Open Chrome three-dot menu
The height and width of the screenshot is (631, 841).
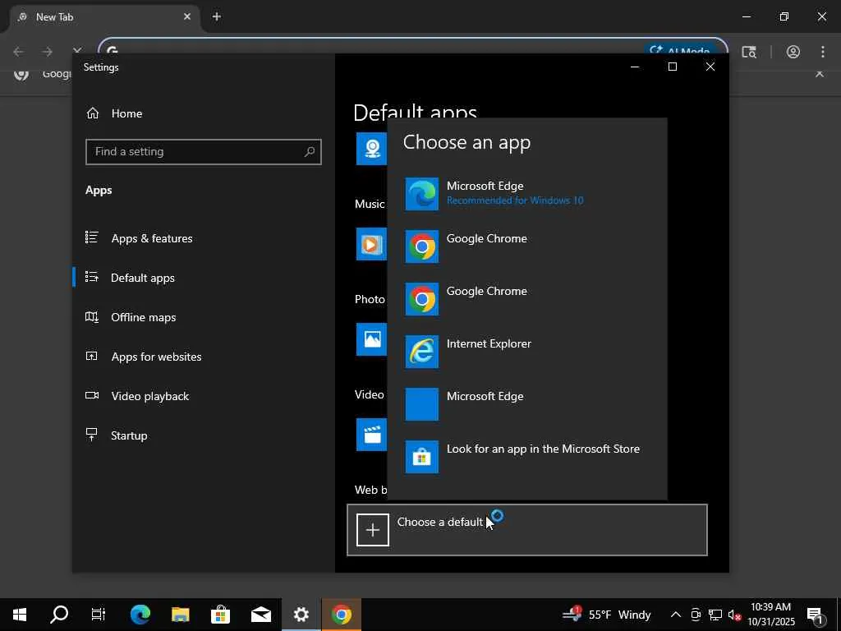(823, 52)
